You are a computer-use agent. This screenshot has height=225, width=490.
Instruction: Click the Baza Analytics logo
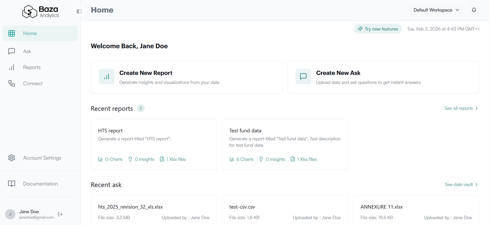click(x=40, y=12)
